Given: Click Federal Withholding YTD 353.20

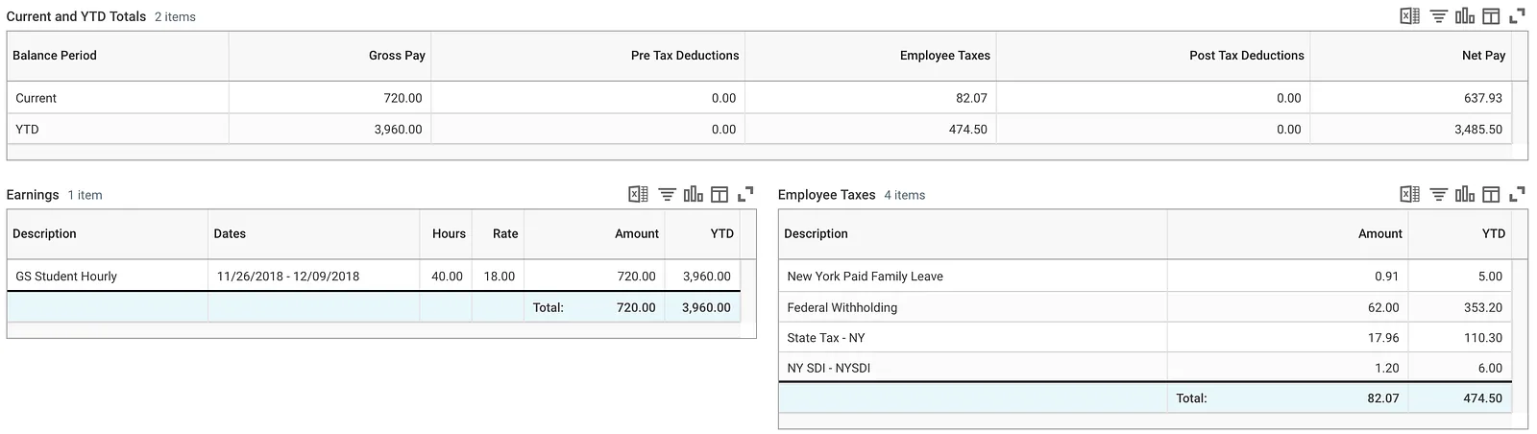Looking at the screenshot, I should coord(1482,307).
